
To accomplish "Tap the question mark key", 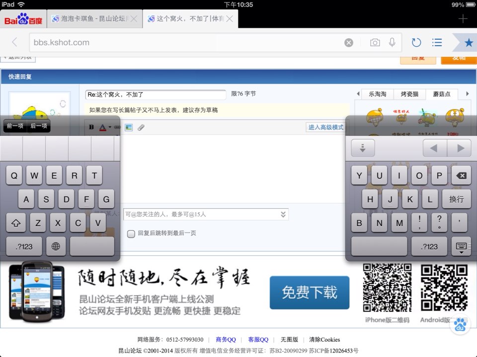I will tap(439, 223).
